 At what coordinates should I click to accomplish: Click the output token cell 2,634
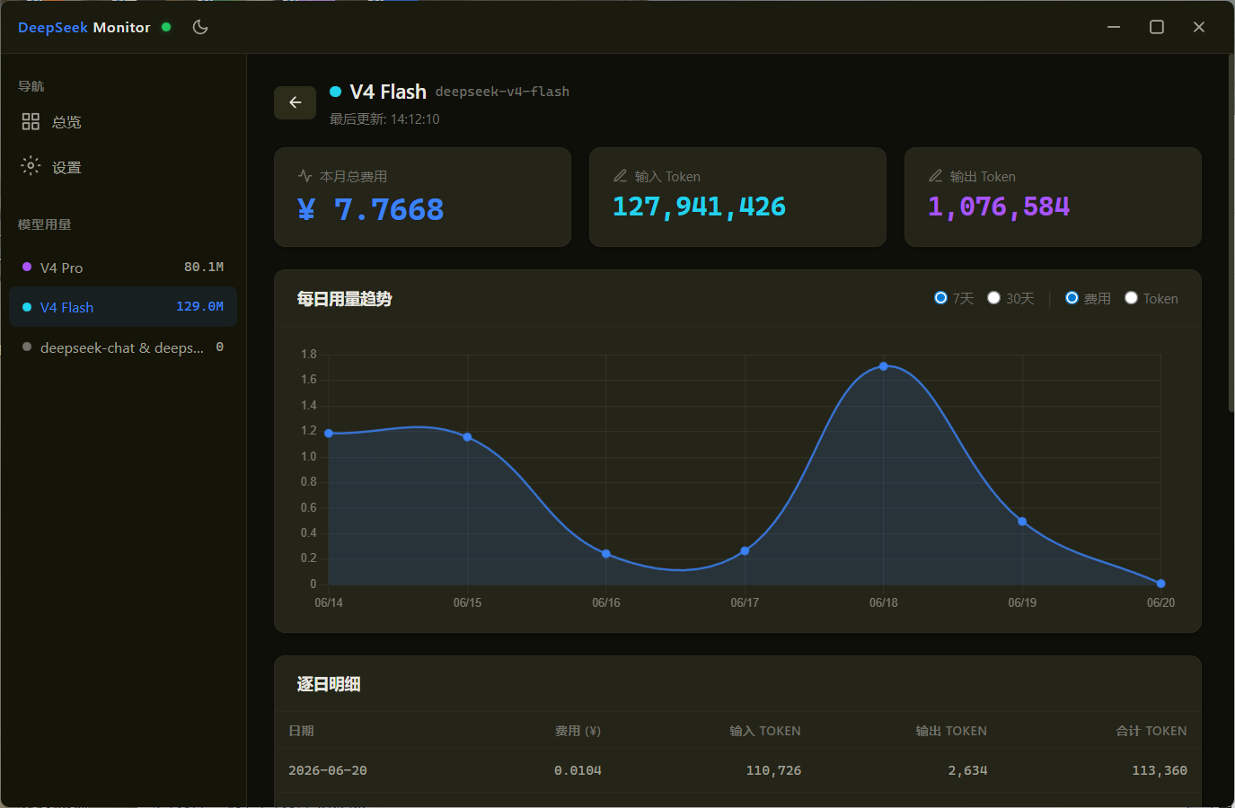pyautogui.click(x=967, y=770)
